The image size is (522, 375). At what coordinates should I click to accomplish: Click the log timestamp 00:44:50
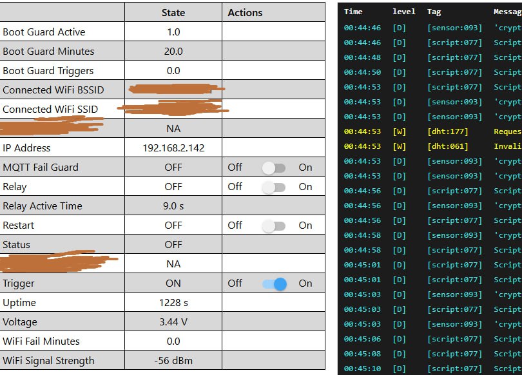click(x=363, y=72)
